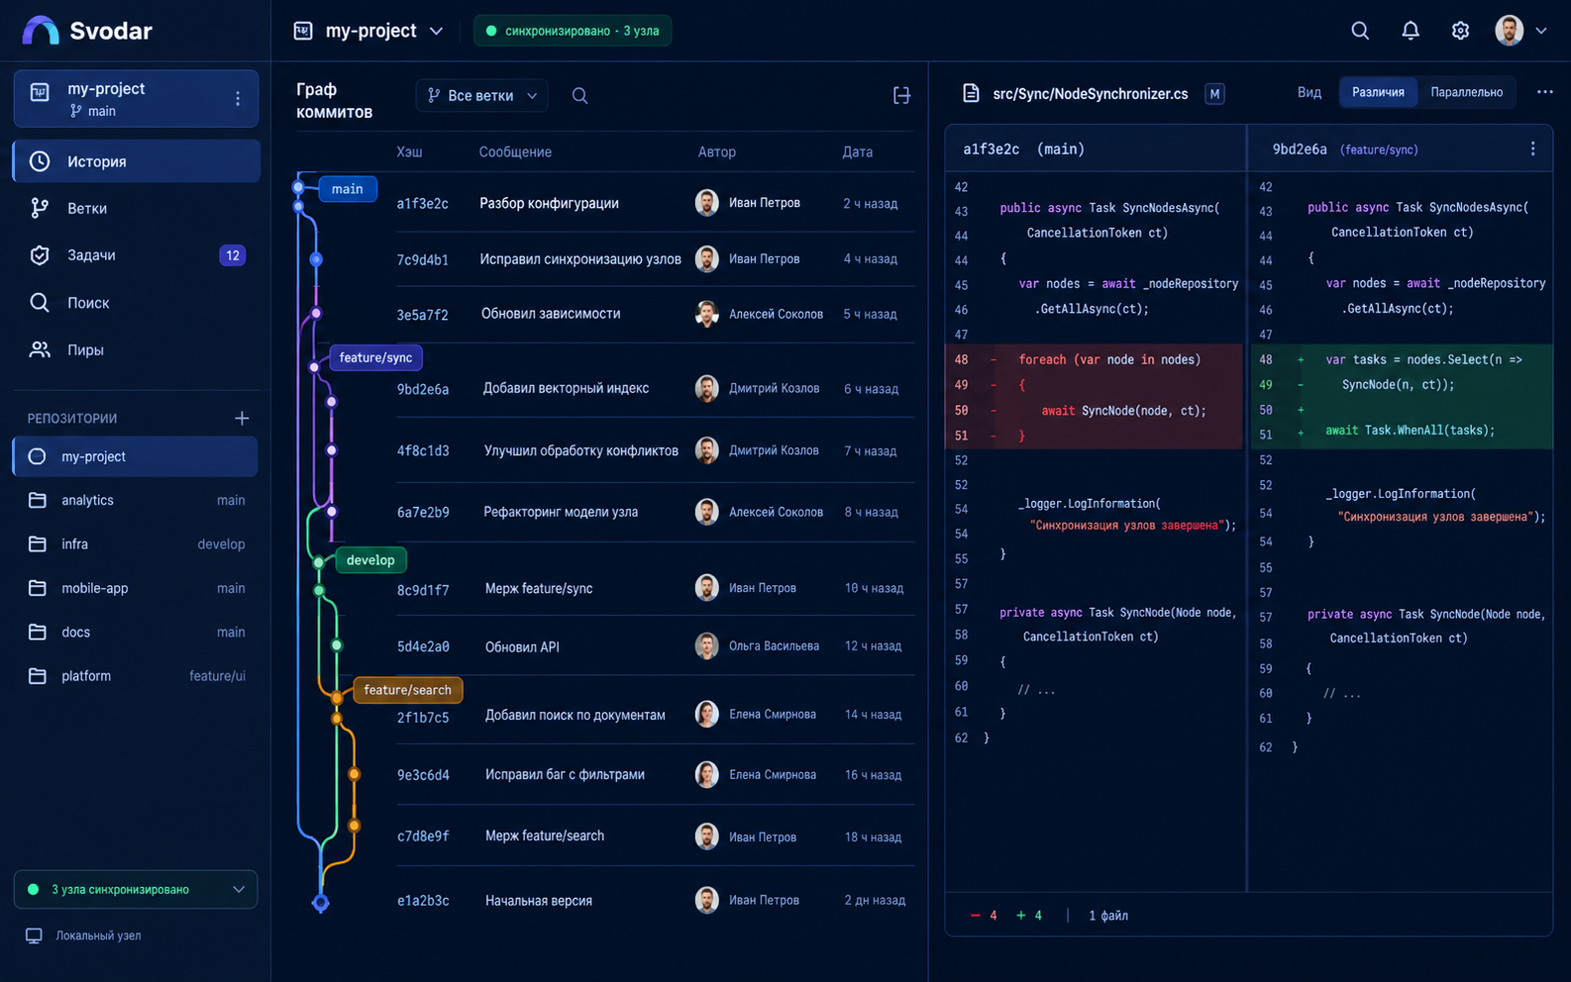Collapse commit graph panel icon
The image size is (1571, 982).
pyautogui.click(x=901, y=96)
